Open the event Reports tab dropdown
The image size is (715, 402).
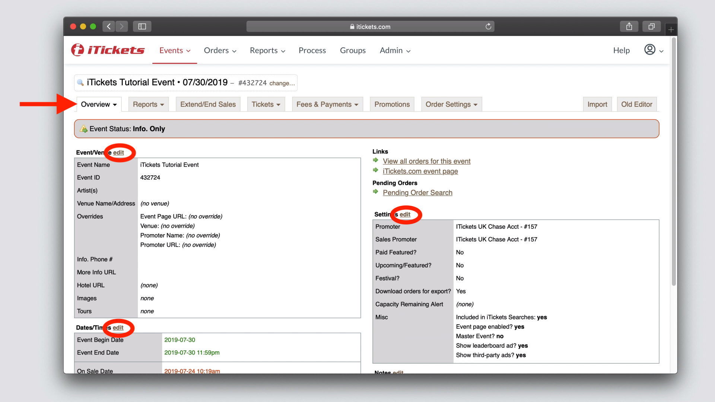click(149, 104)
